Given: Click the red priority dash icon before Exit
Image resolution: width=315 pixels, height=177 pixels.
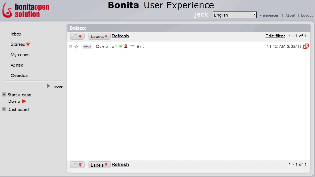Looking at the screenshot, I should (x=132, y=46).
